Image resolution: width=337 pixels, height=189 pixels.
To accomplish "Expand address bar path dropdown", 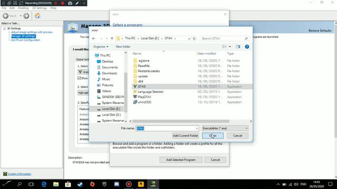I will pyautogui.click(x=189, y=38).
